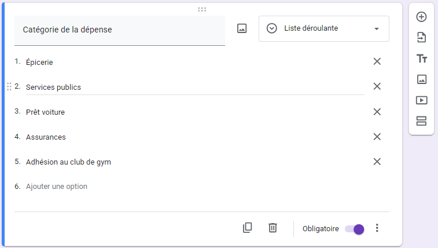Duplicate this question with copy icon
438x248 pixels.
247,228
